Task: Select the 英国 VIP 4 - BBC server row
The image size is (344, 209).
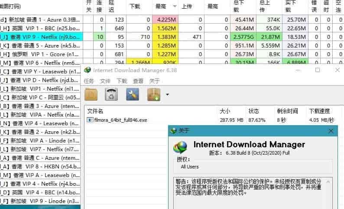Action: coord(40,193)
